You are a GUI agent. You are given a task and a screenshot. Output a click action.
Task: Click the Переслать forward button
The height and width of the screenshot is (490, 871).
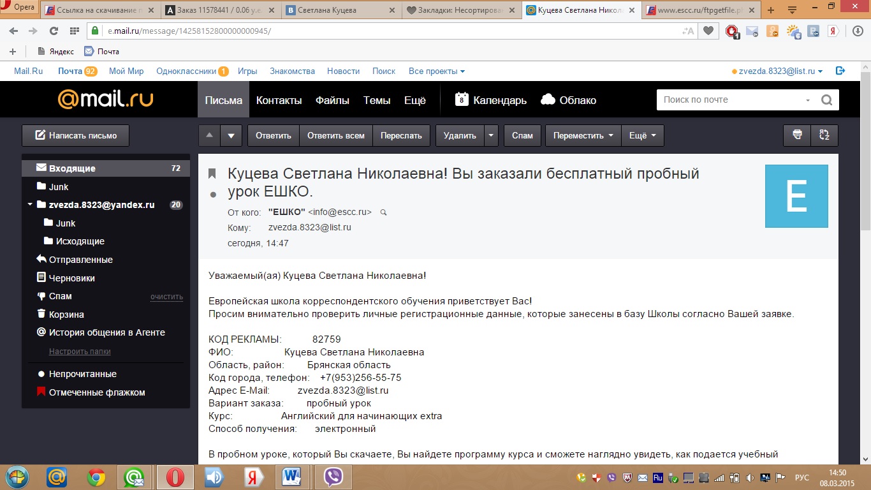pyautogui.click(x=401, y=135)
